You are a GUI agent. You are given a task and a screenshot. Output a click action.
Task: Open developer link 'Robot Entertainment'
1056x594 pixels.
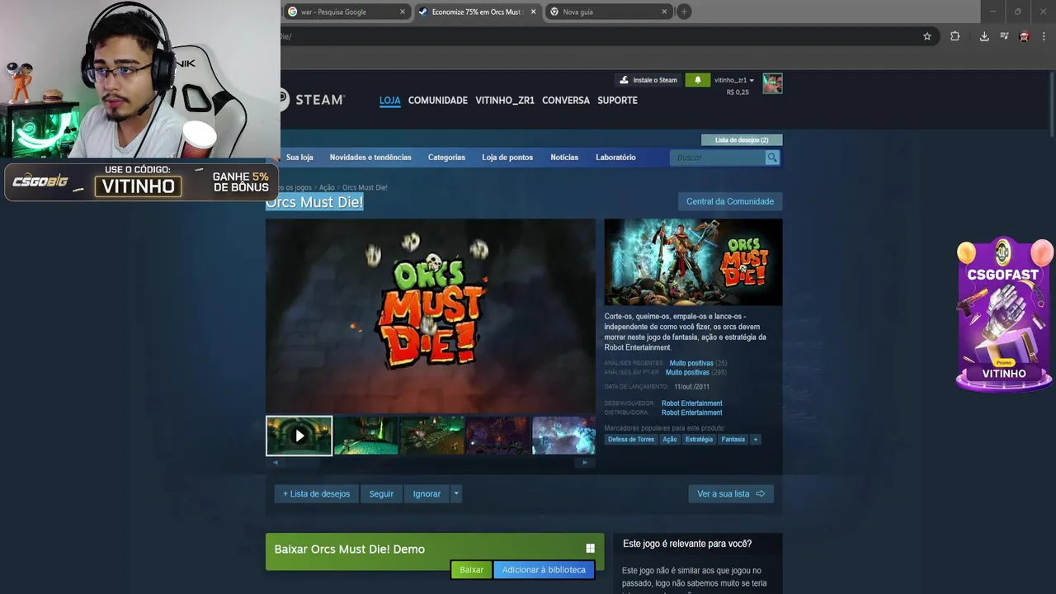click(691, 403)
